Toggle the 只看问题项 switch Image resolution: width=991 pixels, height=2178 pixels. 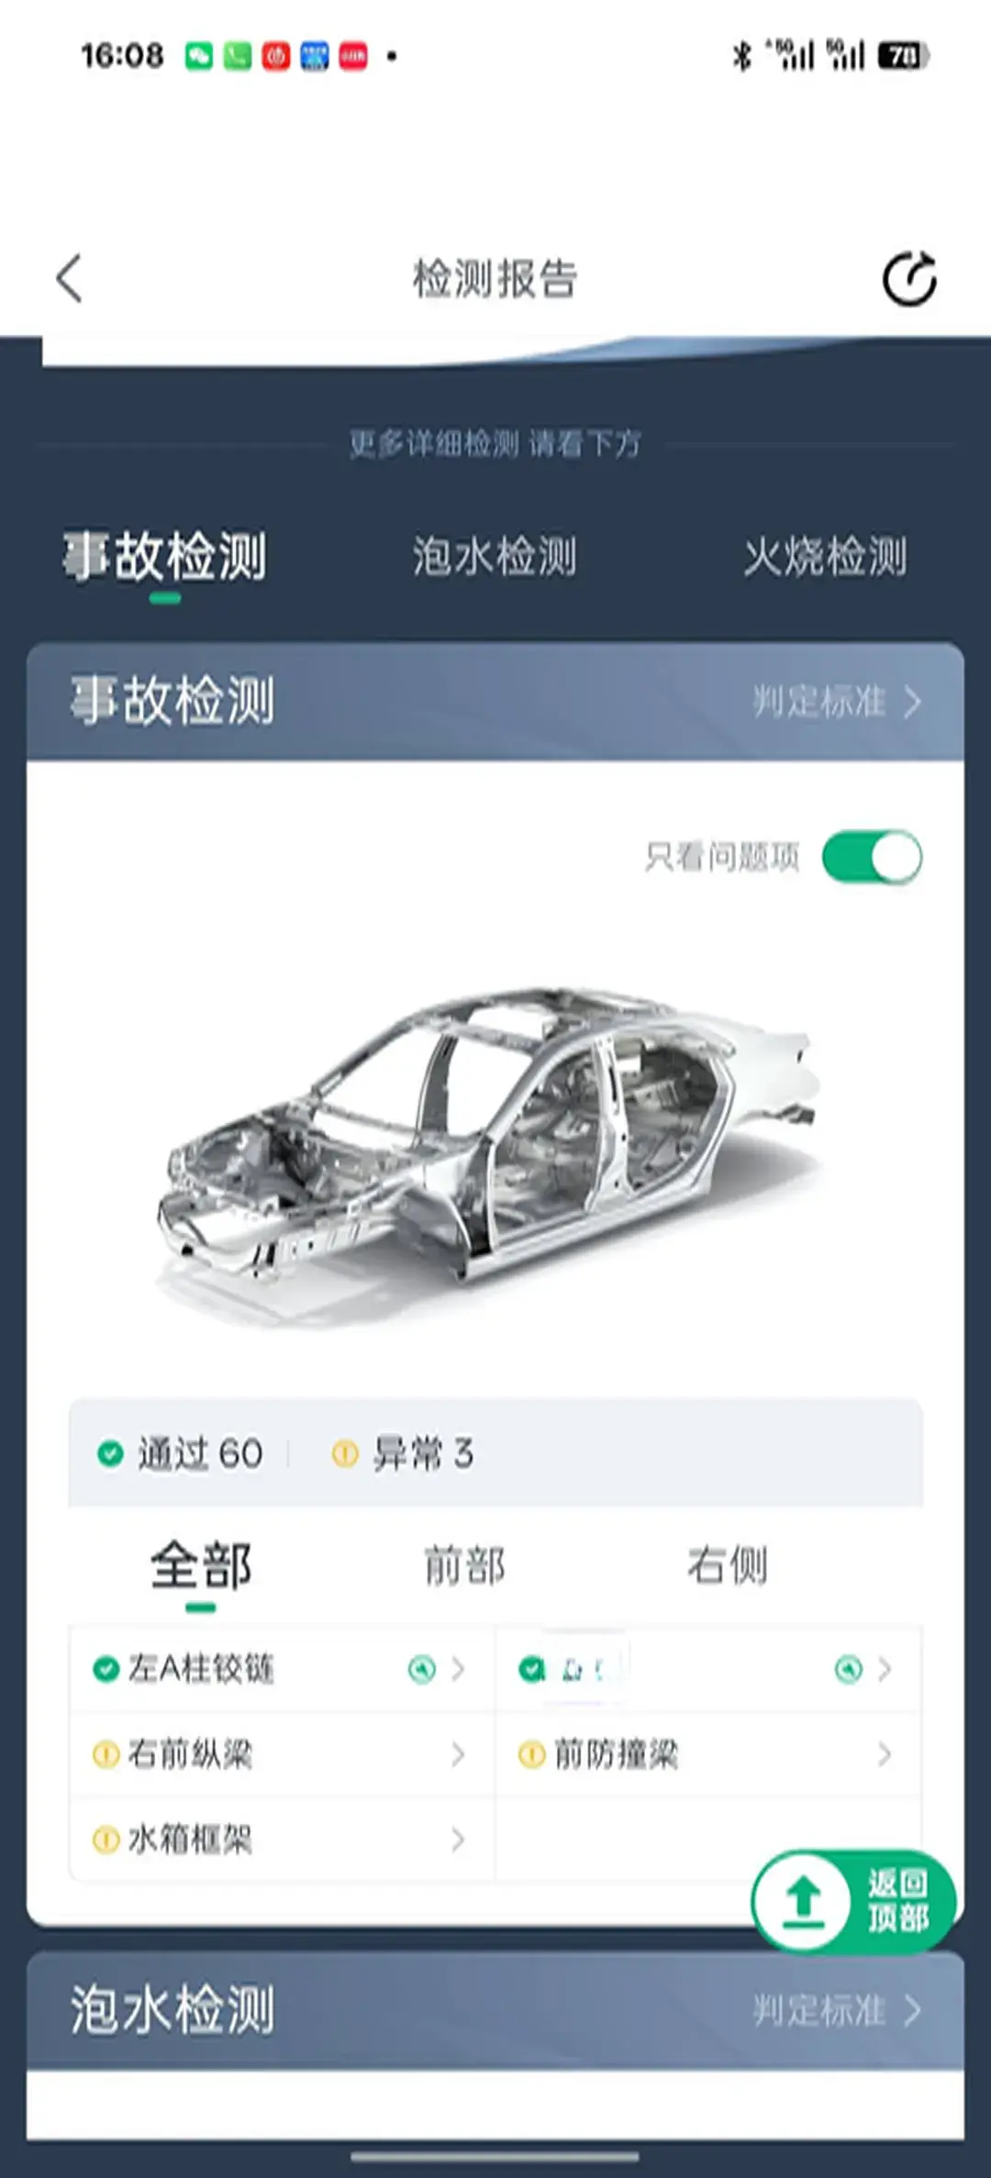coord(873,857)
